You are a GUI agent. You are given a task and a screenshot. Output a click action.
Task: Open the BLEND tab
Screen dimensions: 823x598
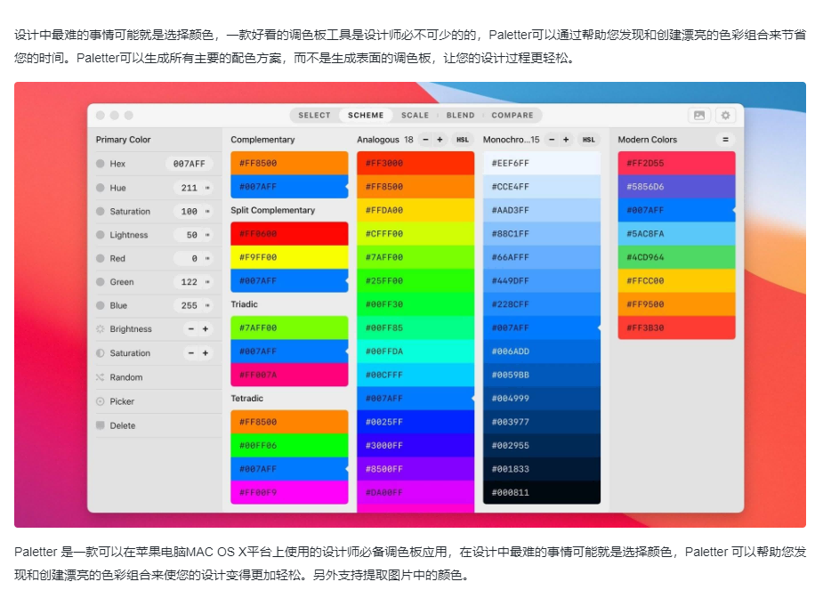(460, 116)
